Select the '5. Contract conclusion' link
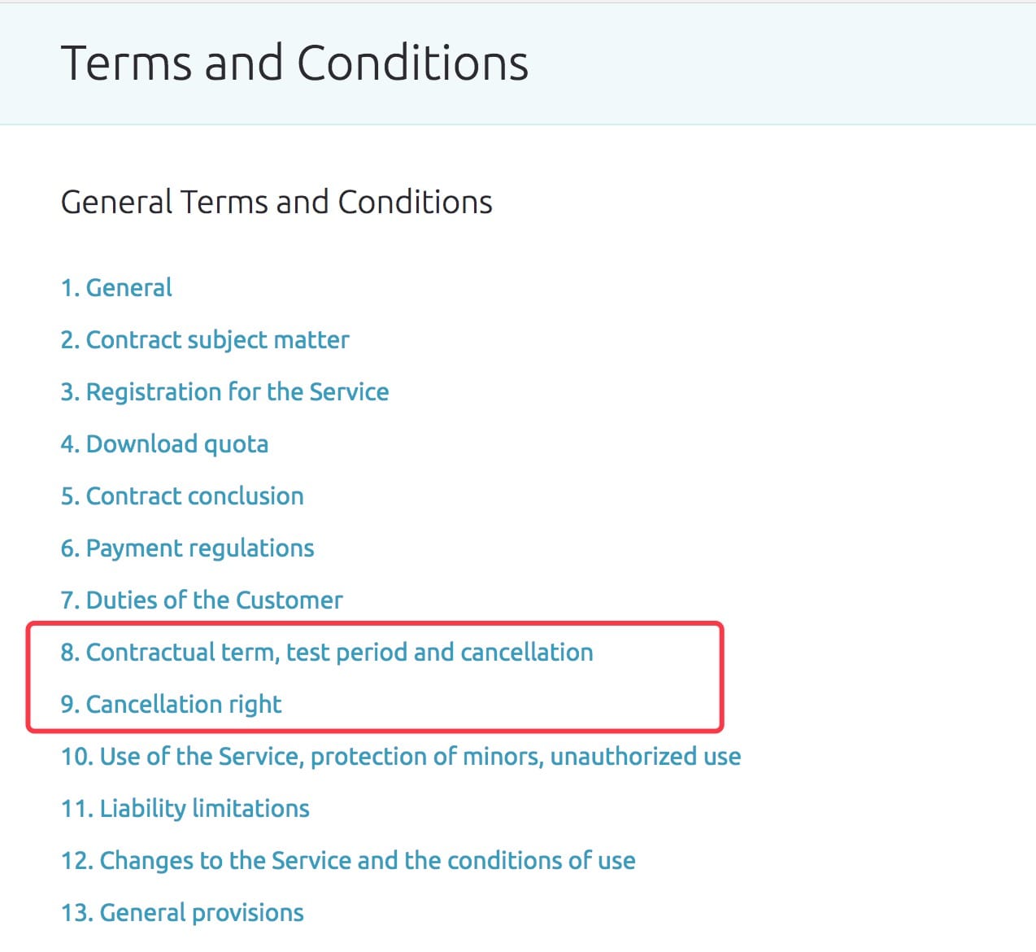1036x952 pixels. (x=182, y=496)
